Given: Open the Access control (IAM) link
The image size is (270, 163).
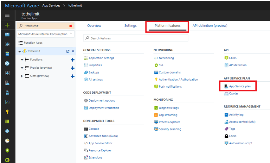Looking at the screenshot, I should (x=242, y=122).
